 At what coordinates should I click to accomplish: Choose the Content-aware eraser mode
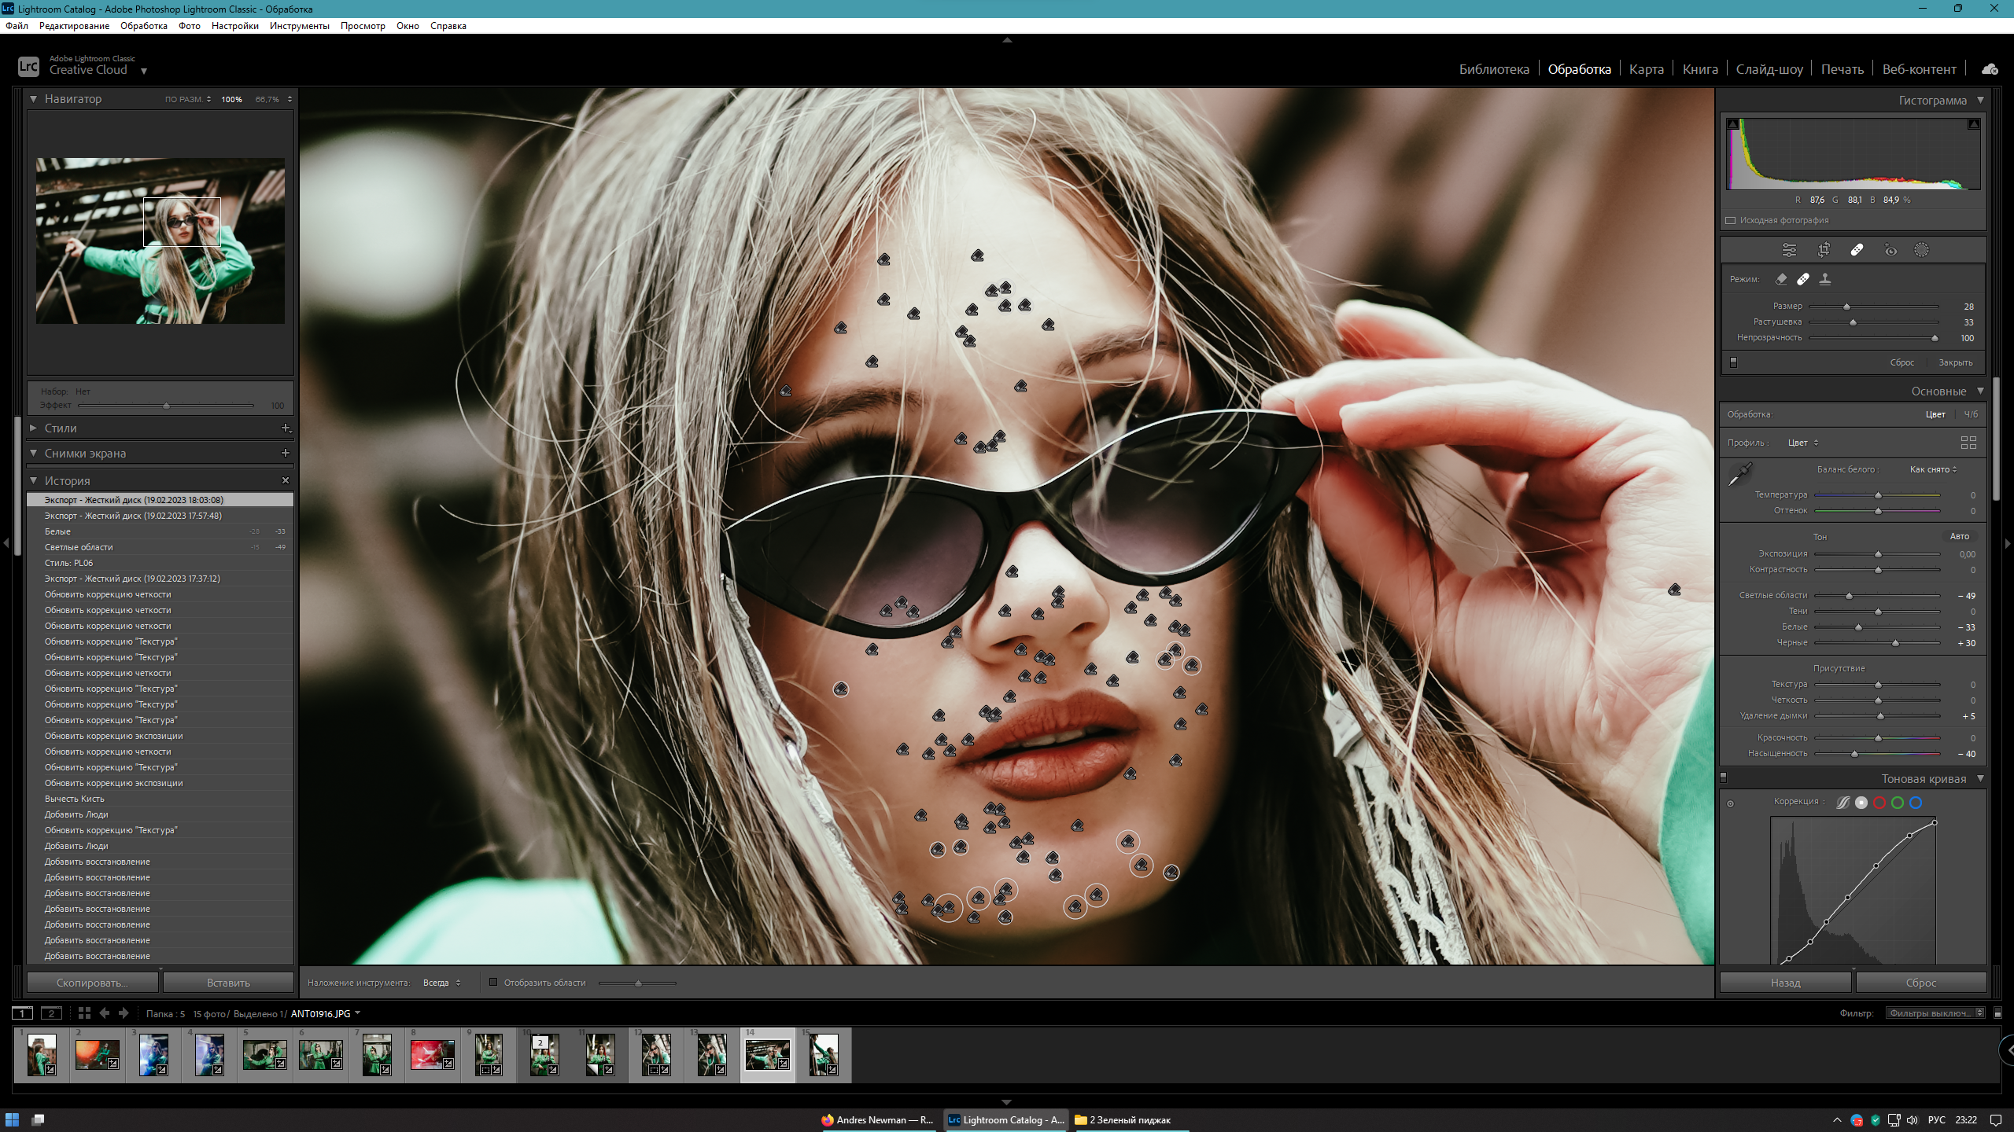(1781, 279)
